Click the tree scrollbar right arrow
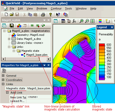 [49, 59]
